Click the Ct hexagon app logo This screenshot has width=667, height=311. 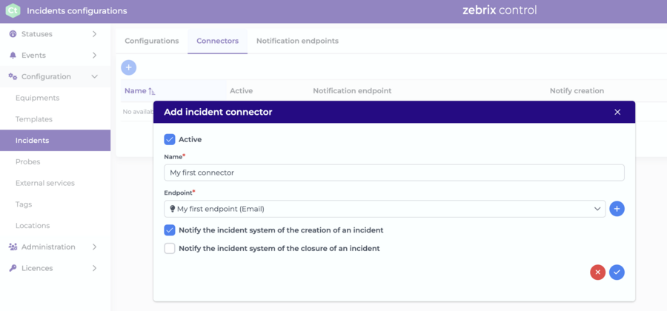(13, 10)
